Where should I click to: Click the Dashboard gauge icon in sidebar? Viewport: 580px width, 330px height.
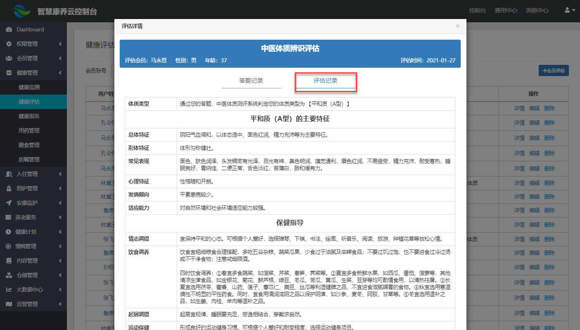click(x=9, y=29)
